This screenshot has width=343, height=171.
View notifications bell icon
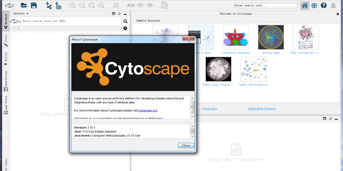coord(333,6)
